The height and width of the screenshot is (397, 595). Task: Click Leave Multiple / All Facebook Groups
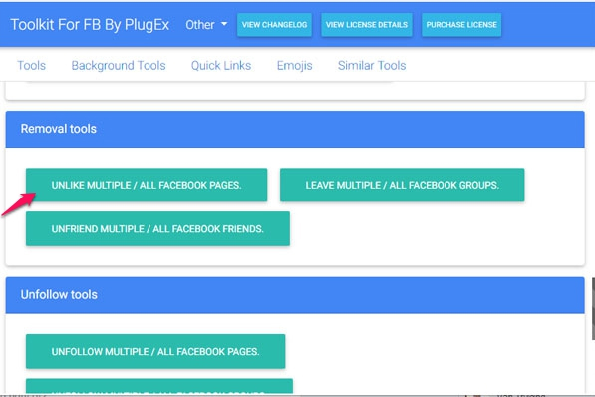[403, 185]
